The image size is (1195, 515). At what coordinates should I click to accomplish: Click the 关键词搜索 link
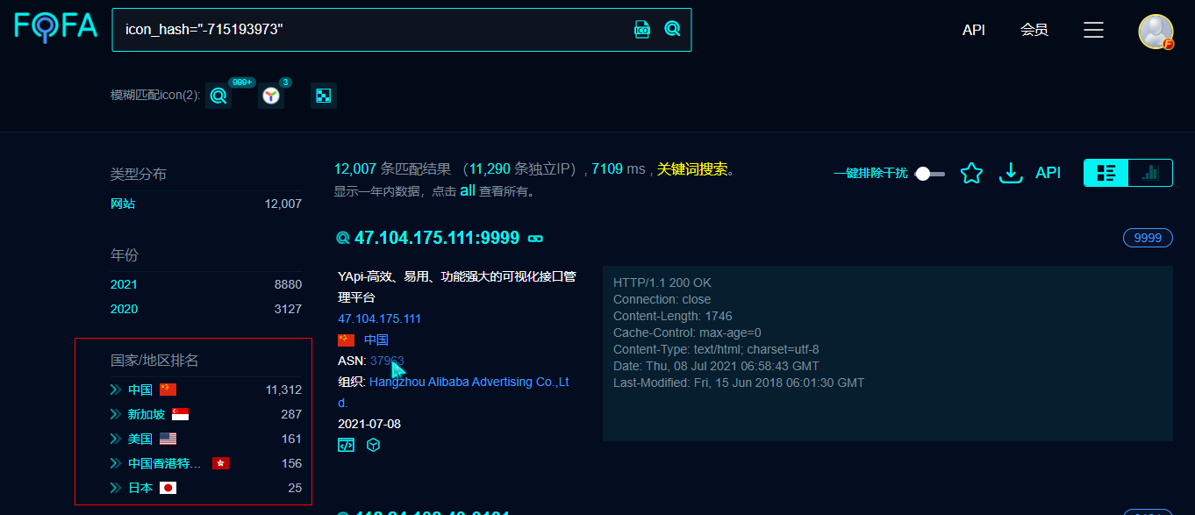coord(692,169)
